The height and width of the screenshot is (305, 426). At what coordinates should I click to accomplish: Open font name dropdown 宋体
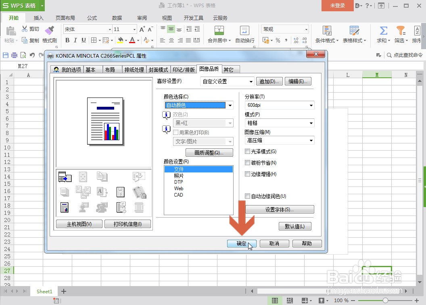(x=110, y=29)
